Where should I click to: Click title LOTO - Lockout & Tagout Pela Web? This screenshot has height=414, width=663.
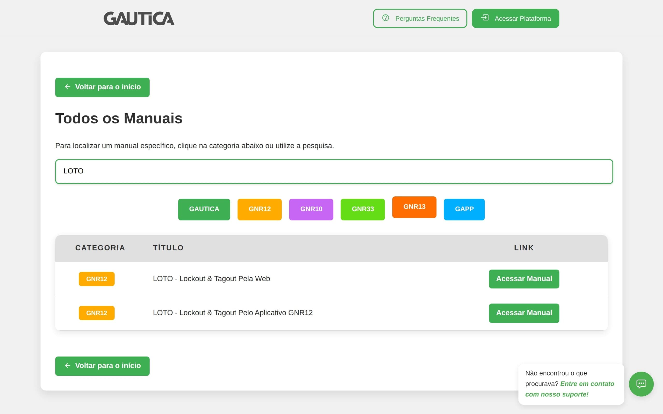click(211, 279)
